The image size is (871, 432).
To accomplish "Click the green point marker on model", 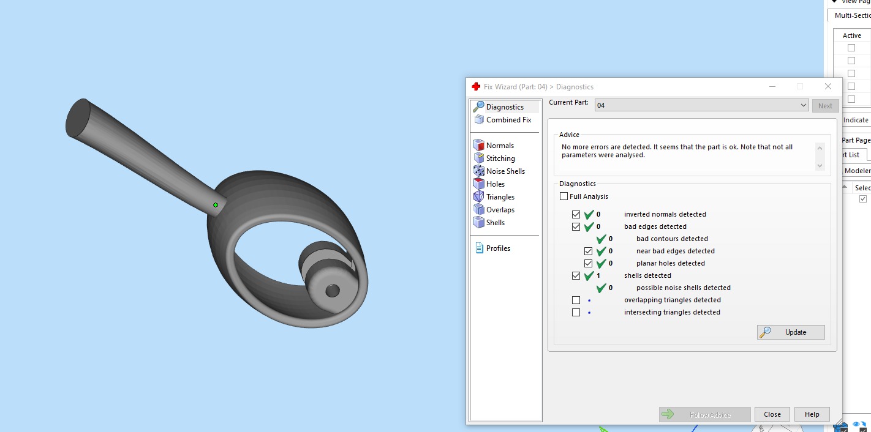I will click(x=216, y=205).
